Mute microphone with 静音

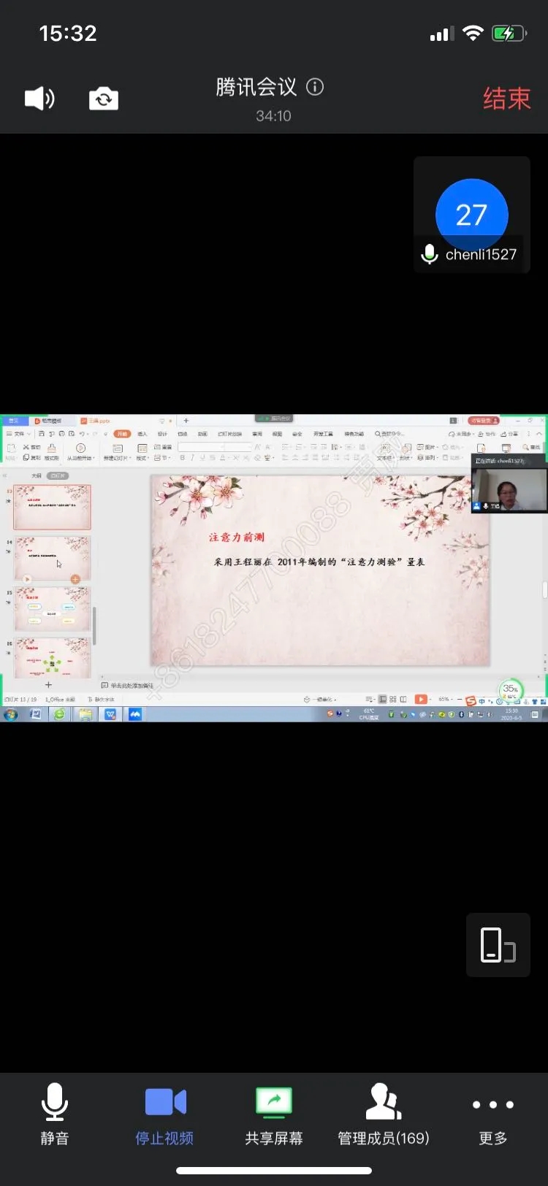coord(55,1113)
